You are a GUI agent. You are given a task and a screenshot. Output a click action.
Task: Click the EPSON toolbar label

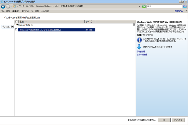point(179,11)
